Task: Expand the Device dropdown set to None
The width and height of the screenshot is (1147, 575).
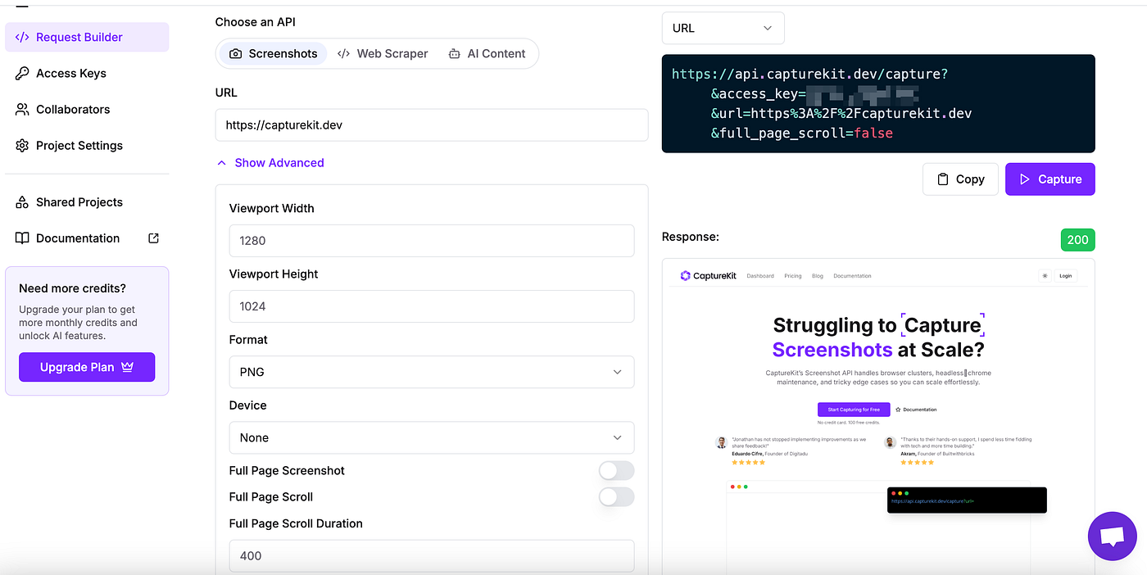Action: [x=431, y=437]
